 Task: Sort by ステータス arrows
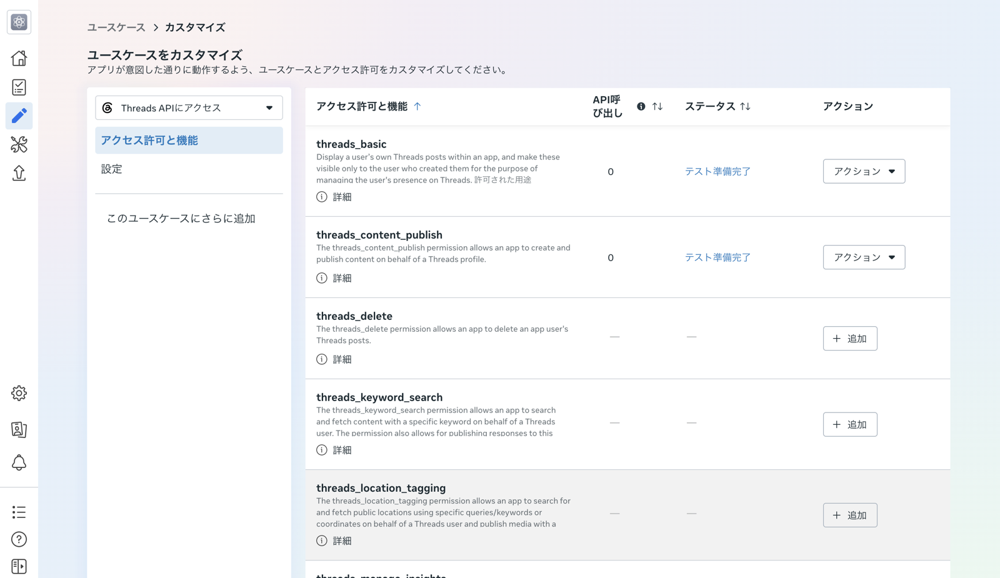745,106
